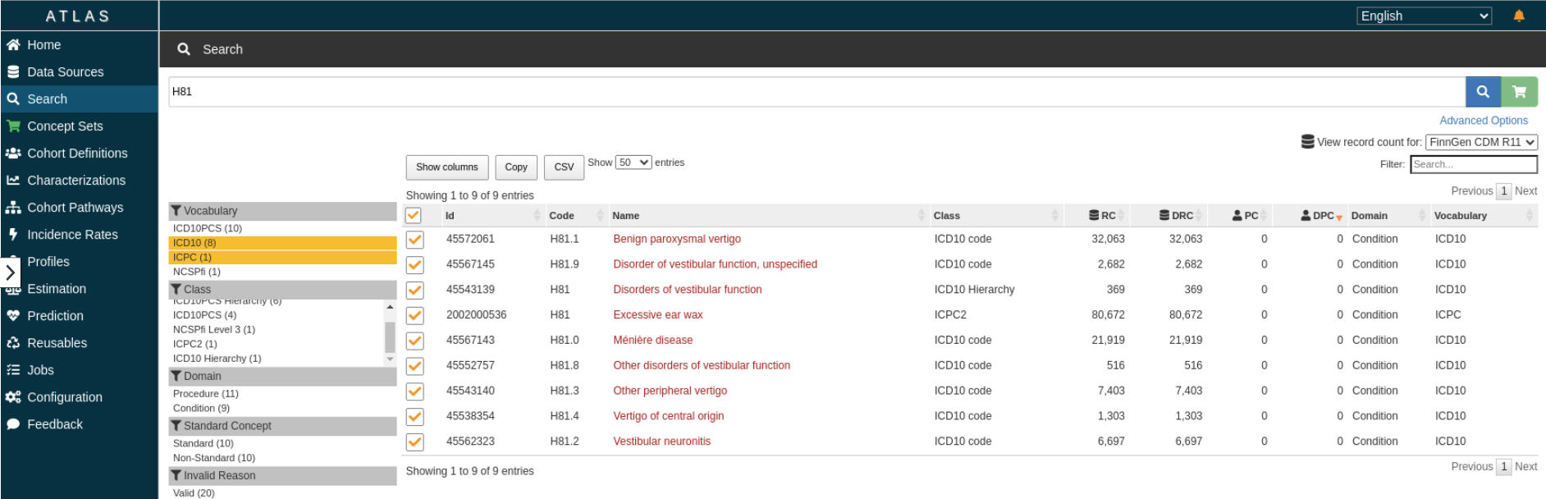Uncheck the Vertigo of central origin checkbox
Viewport: 1546px width, 499px height.
(x=415, y=417)
